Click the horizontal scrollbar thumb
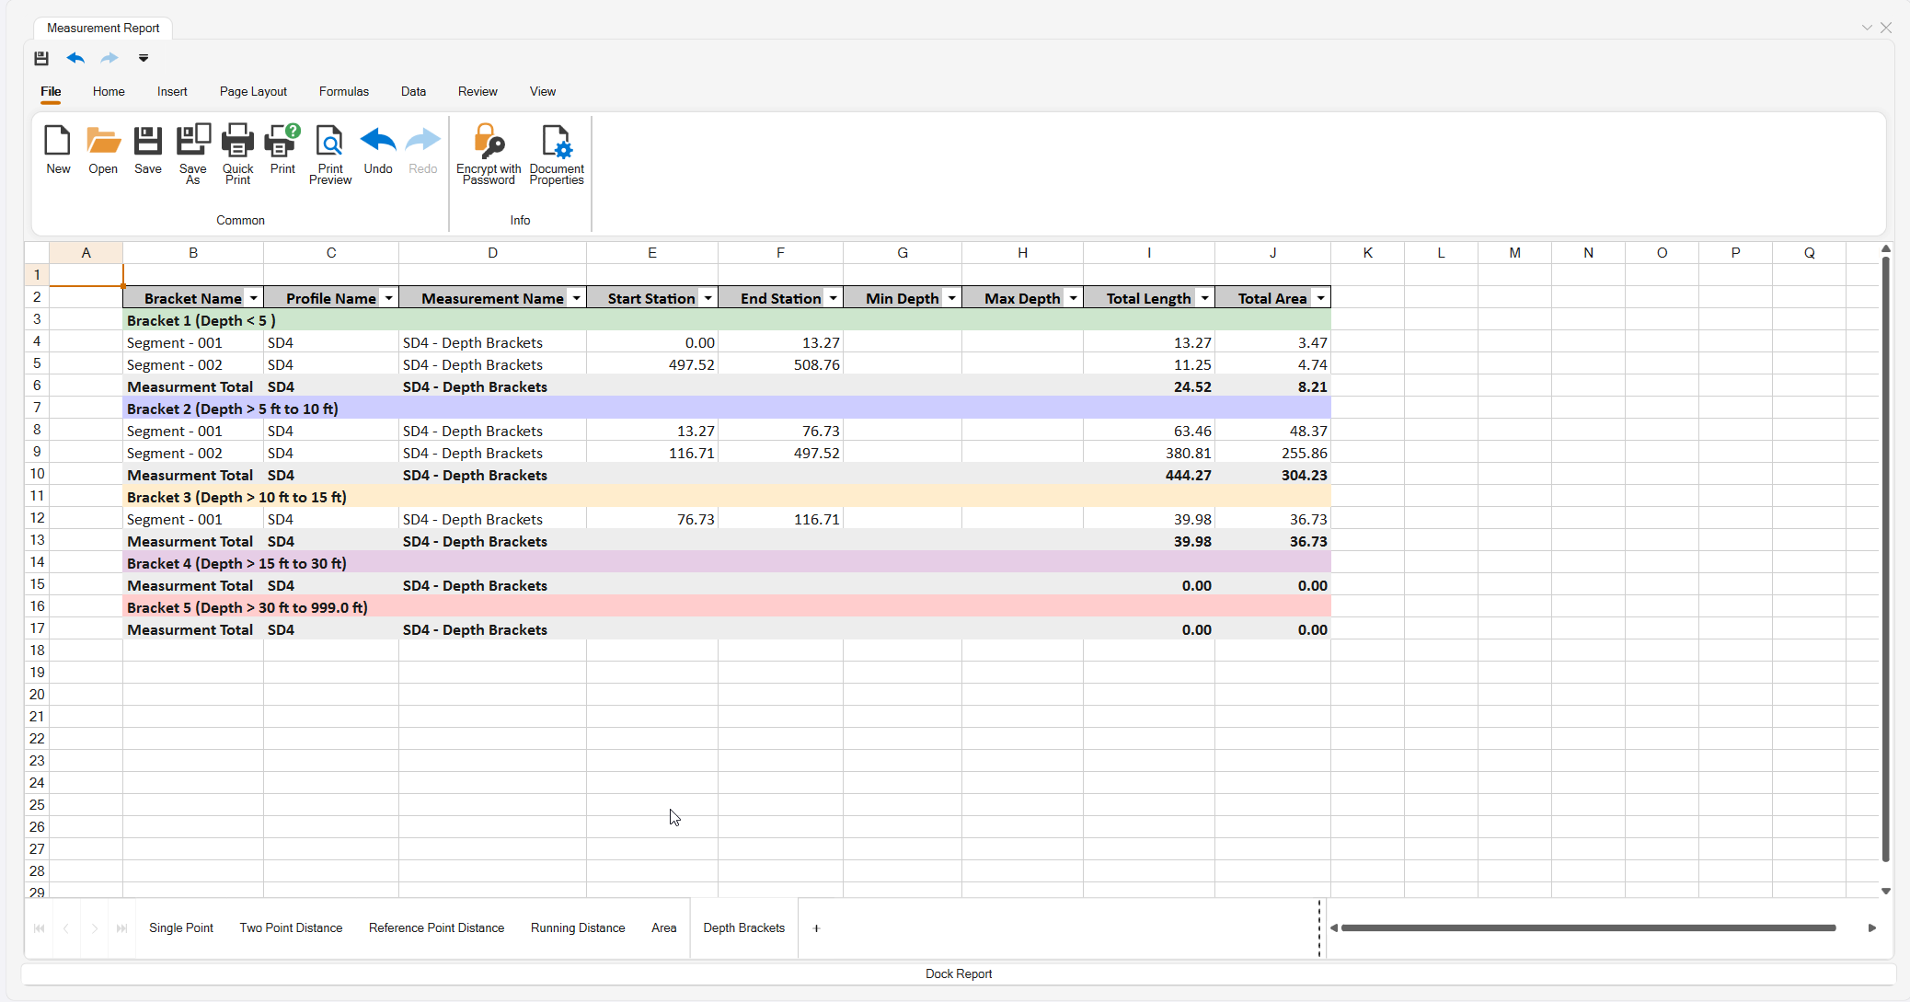 pyautogui.click(x=1587, y=927)
